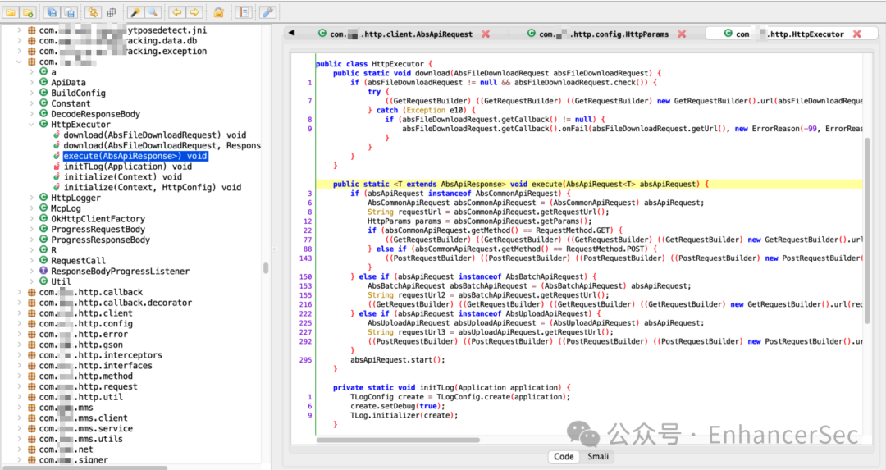Close the http.client.AbsApiRequest tab
886x470 pixels.
pos(486,34)
